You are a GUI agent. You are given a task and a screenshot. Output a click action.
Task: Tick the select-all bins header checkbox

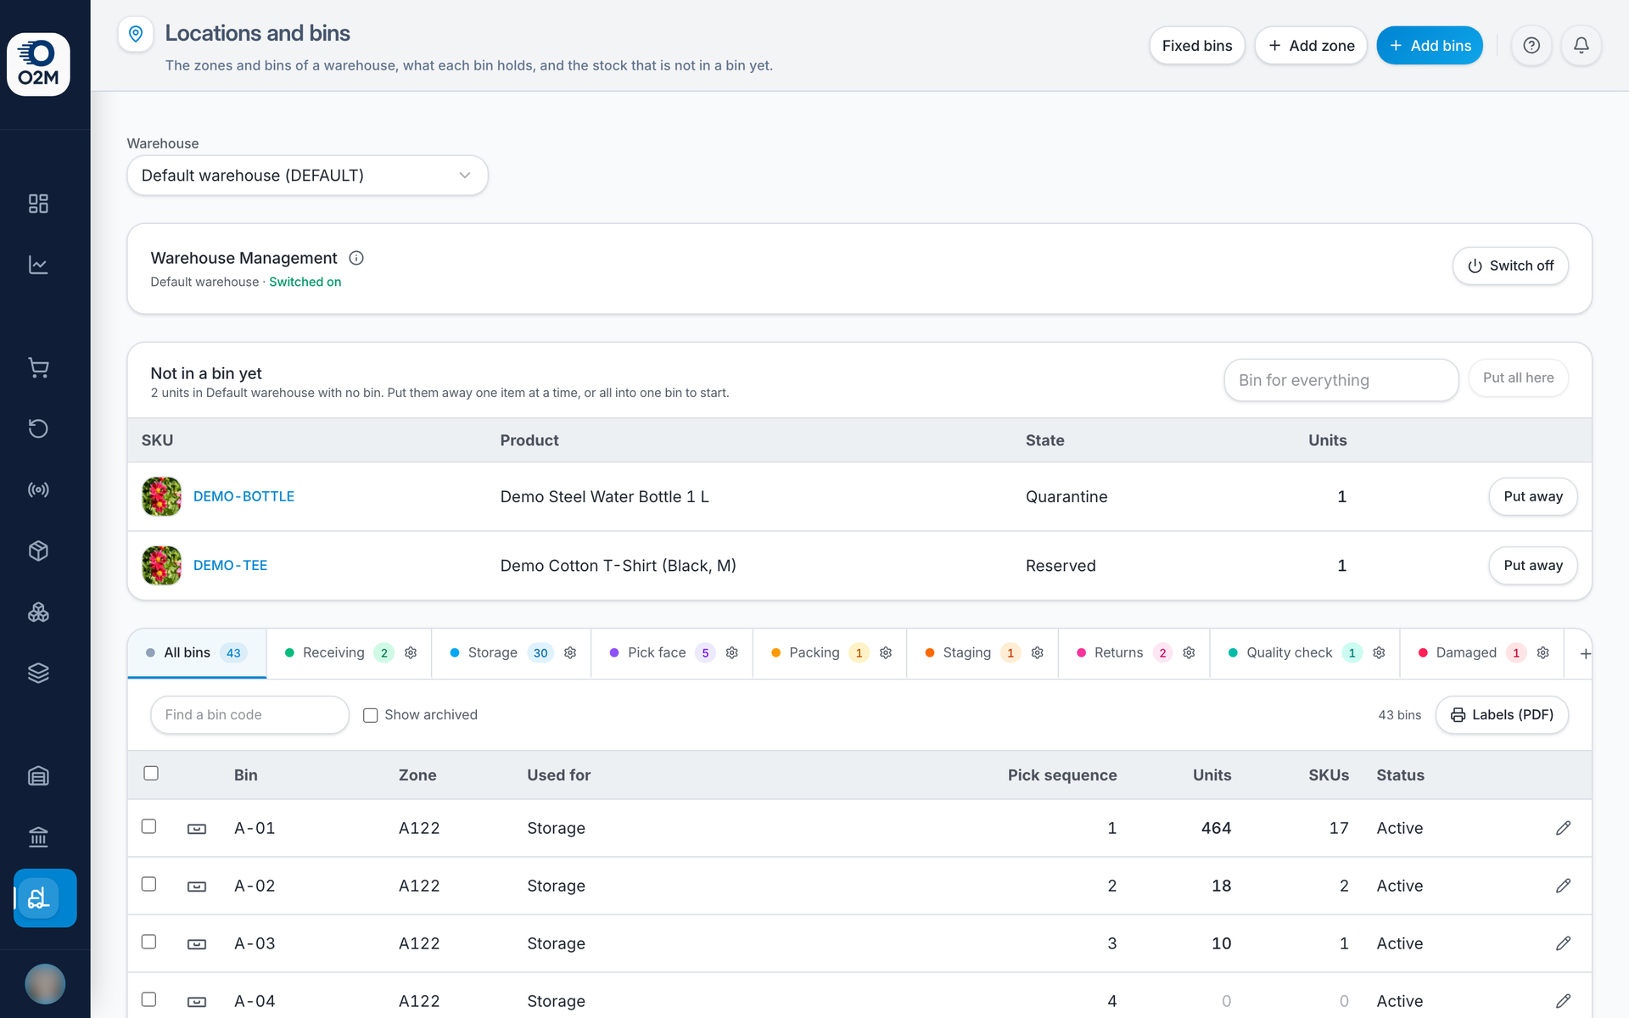pyautogui.click(x=151, y=773)
